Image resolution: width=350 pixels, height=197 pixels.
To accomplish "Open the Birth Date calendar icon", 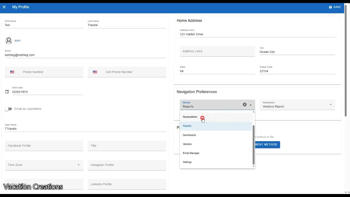I will click(7, 92).
